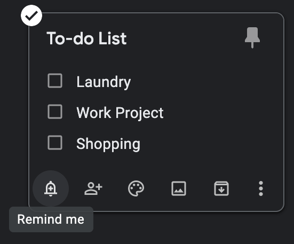Click the To-do List title text
Screen dimensions: 294x244
(x=86, y=38)
